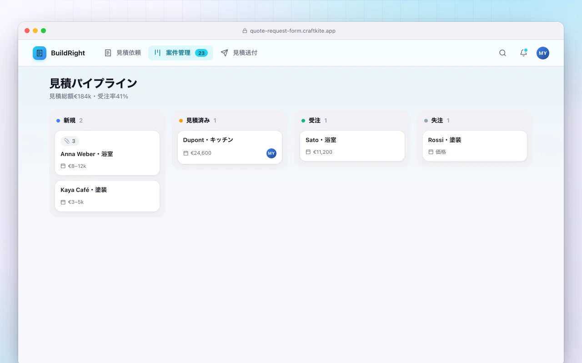Screen dimensions: 582x363
Task: Click the calendar icon next to €24,600
Action: click(186, 153)
